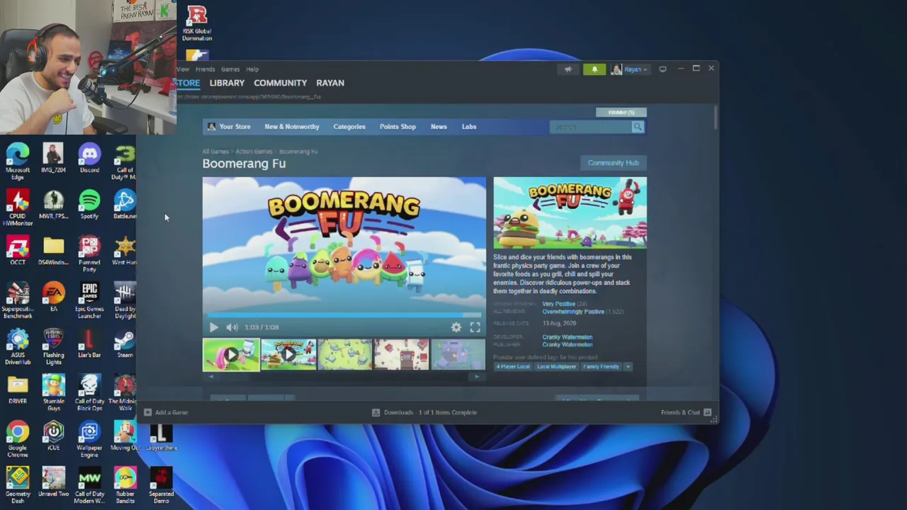Open EA app desktop icon
Viewport: 907px width, 510px height.
53,297
